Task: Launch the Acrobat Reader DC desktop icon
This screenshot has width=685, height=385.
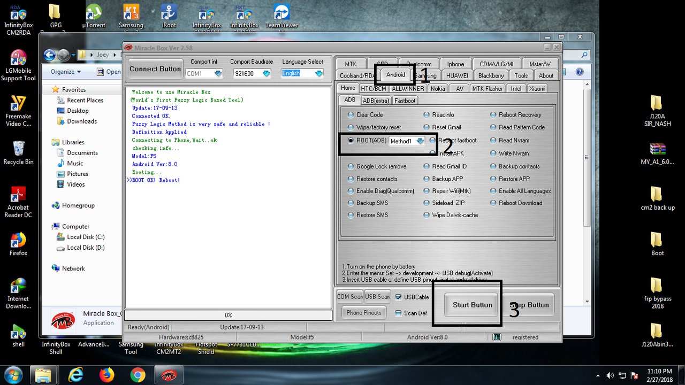Action: coord(18,202)
